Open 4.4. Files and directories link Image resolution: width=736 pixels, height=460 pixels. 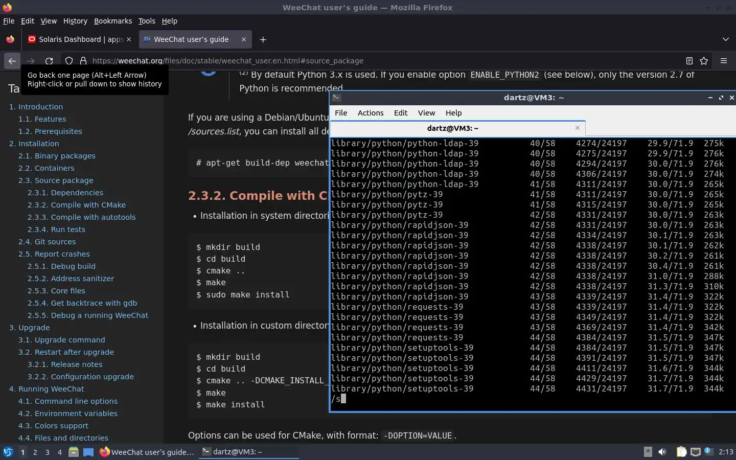pos(63,438)
